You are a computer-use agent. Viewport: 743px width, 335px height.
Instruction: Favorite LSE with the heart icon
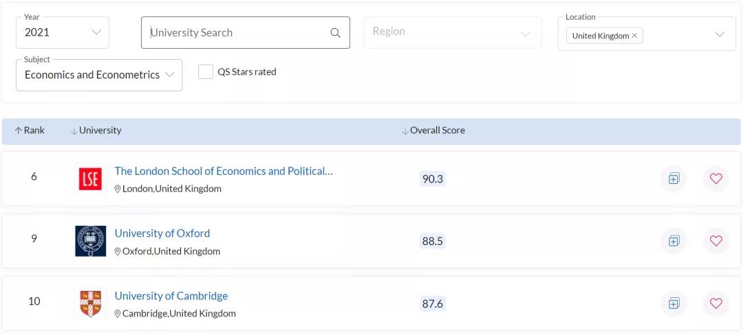point(715,178)
